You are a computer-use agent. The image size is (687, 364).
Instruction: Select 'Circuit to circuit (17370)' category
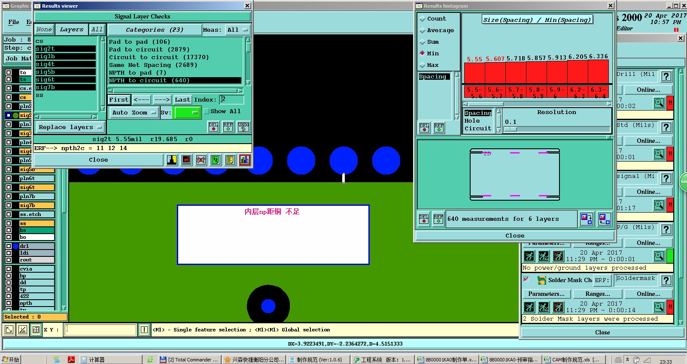[159, 57]
